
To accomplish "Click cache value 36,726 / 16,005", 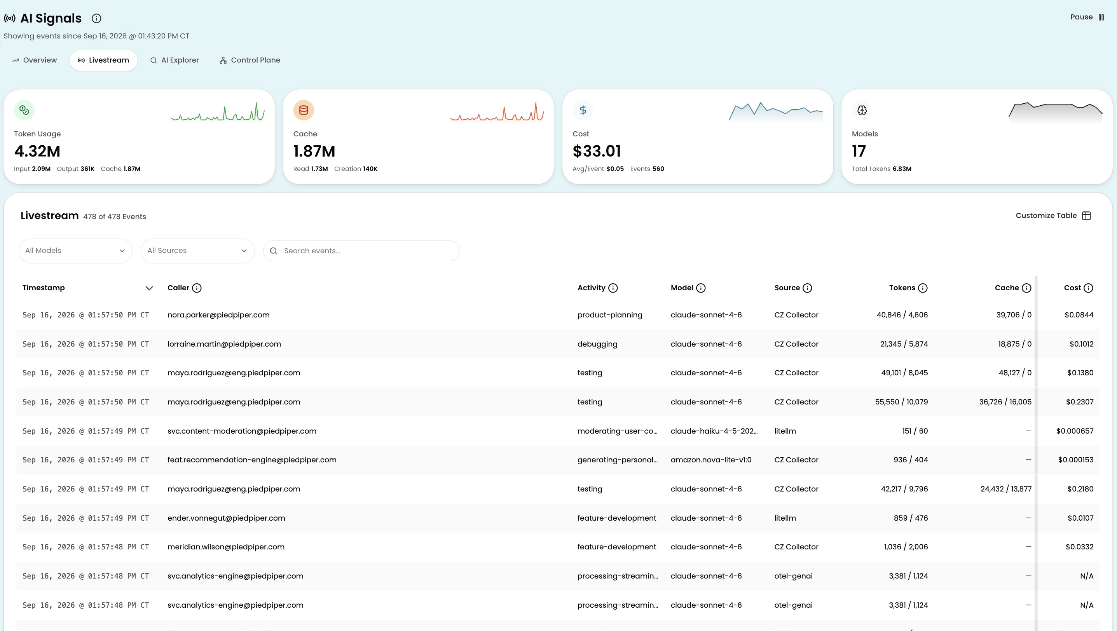I will [1005, 402].
